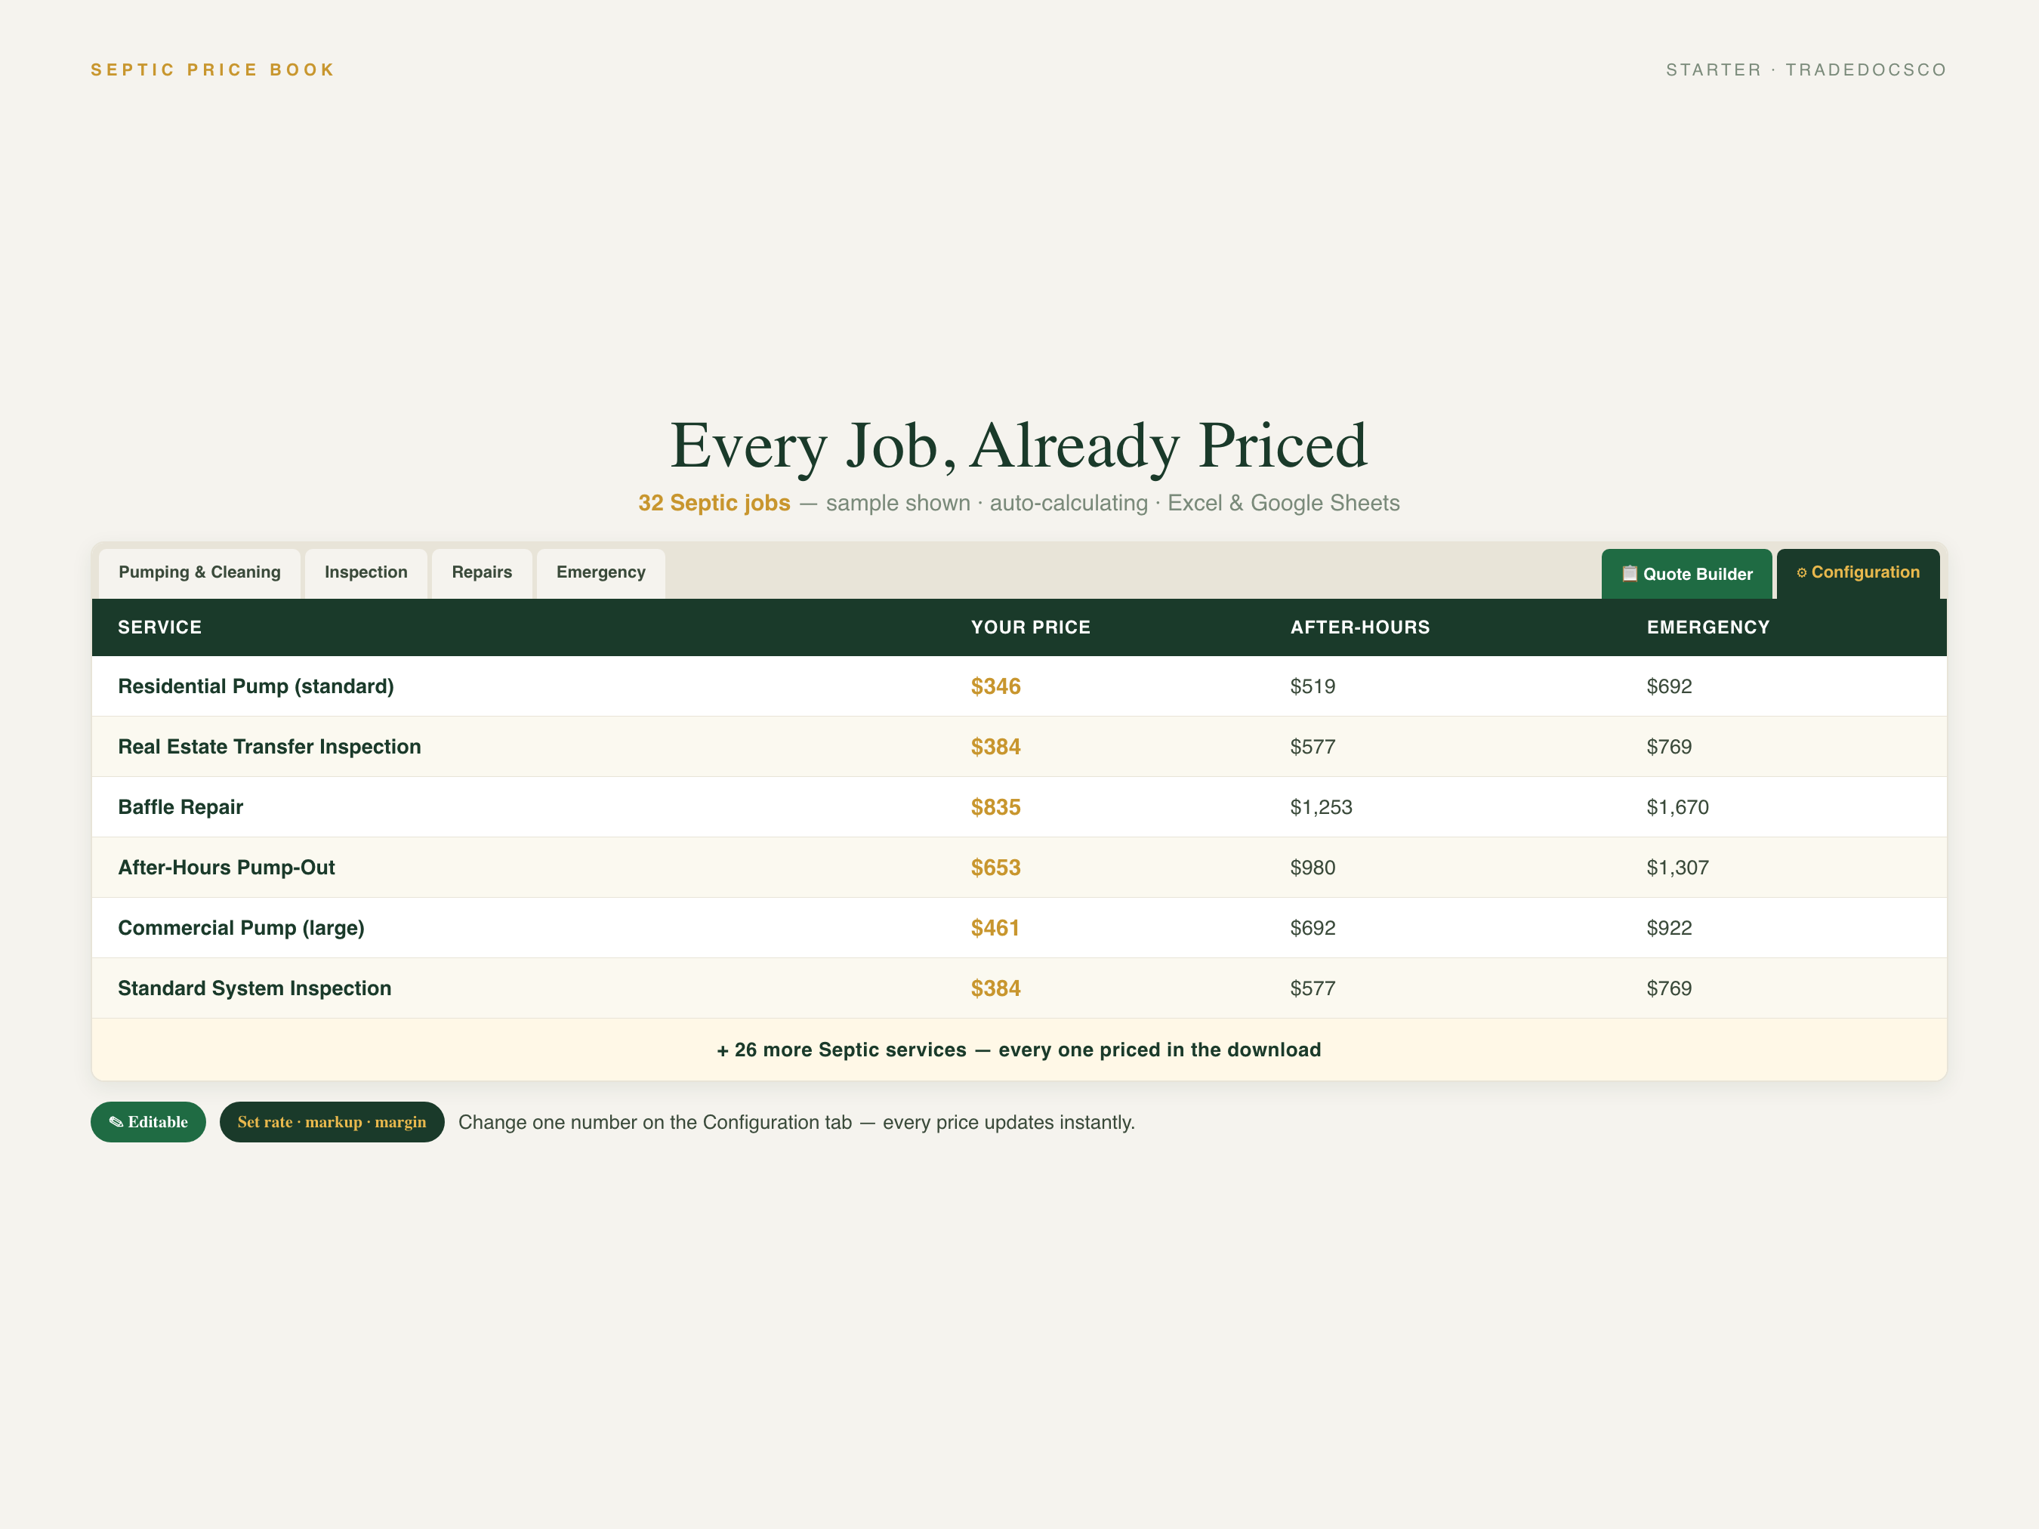The image size is (2039, 1529).
Task: Click the EMERGENCY column header
Action: 1708,627
